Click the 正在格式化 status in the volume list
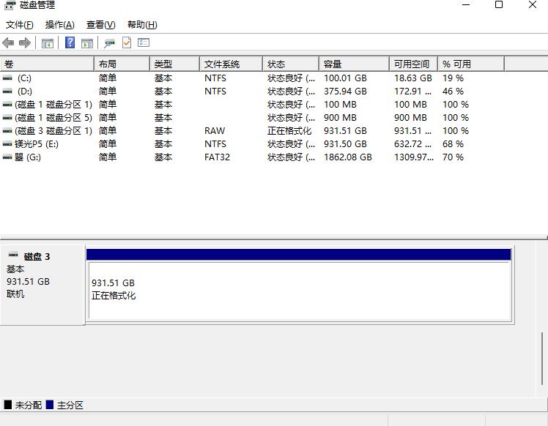 (x=289, y=131)
